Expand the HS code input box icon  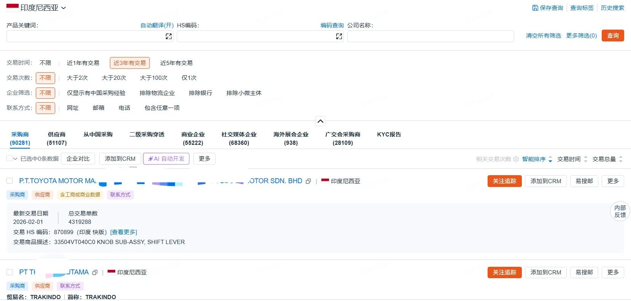(339, 36)
